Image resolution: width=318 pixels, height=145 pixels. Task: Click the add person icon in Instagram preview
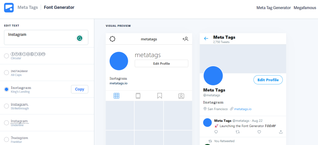[185, 39]
